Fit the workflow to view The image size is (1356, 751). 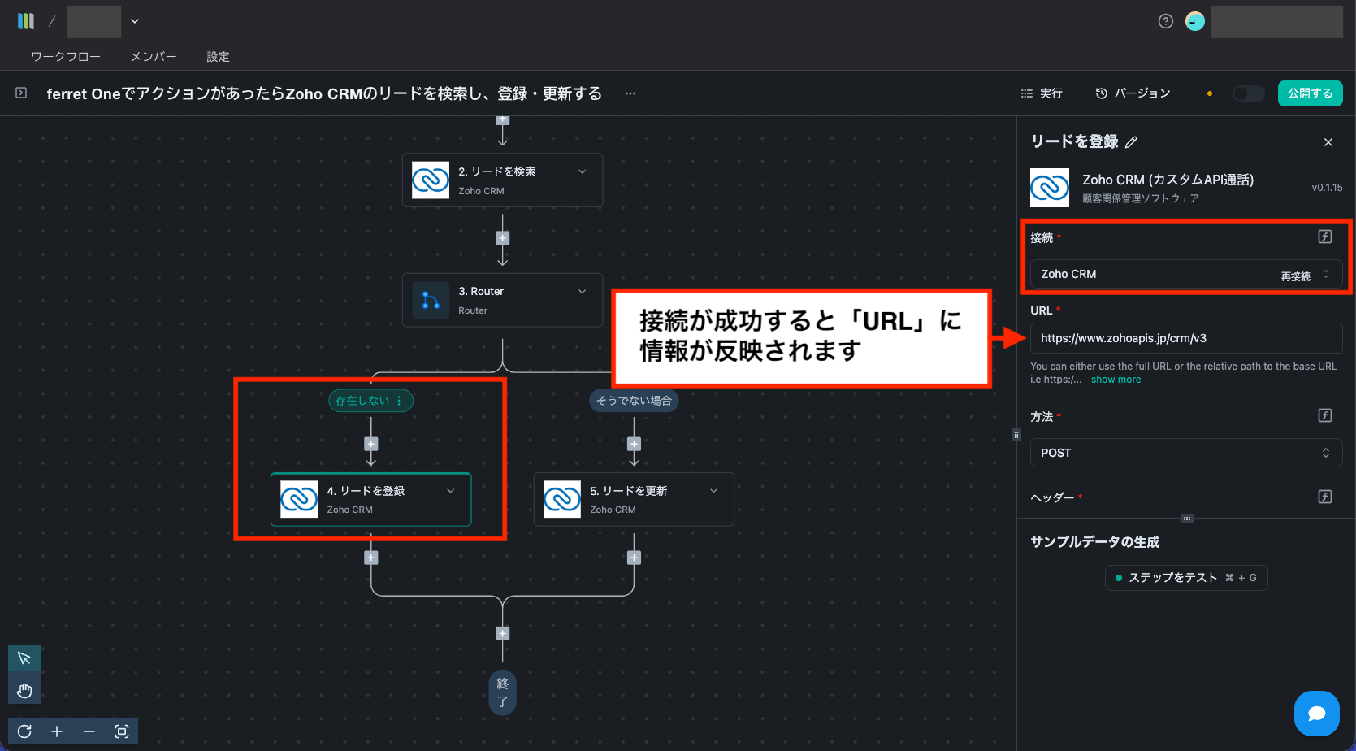pyautogui.click(x=122, y=731)
